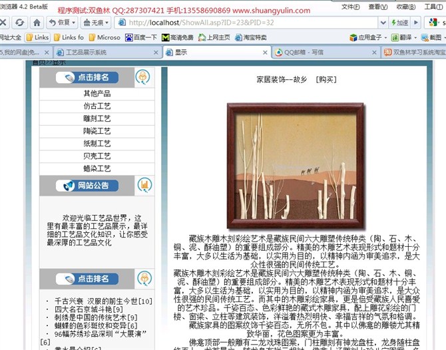Open article 蝴蝶的色彩斑纹和变异
Viewport: 446px width, 350px height.
click(96, 325)
